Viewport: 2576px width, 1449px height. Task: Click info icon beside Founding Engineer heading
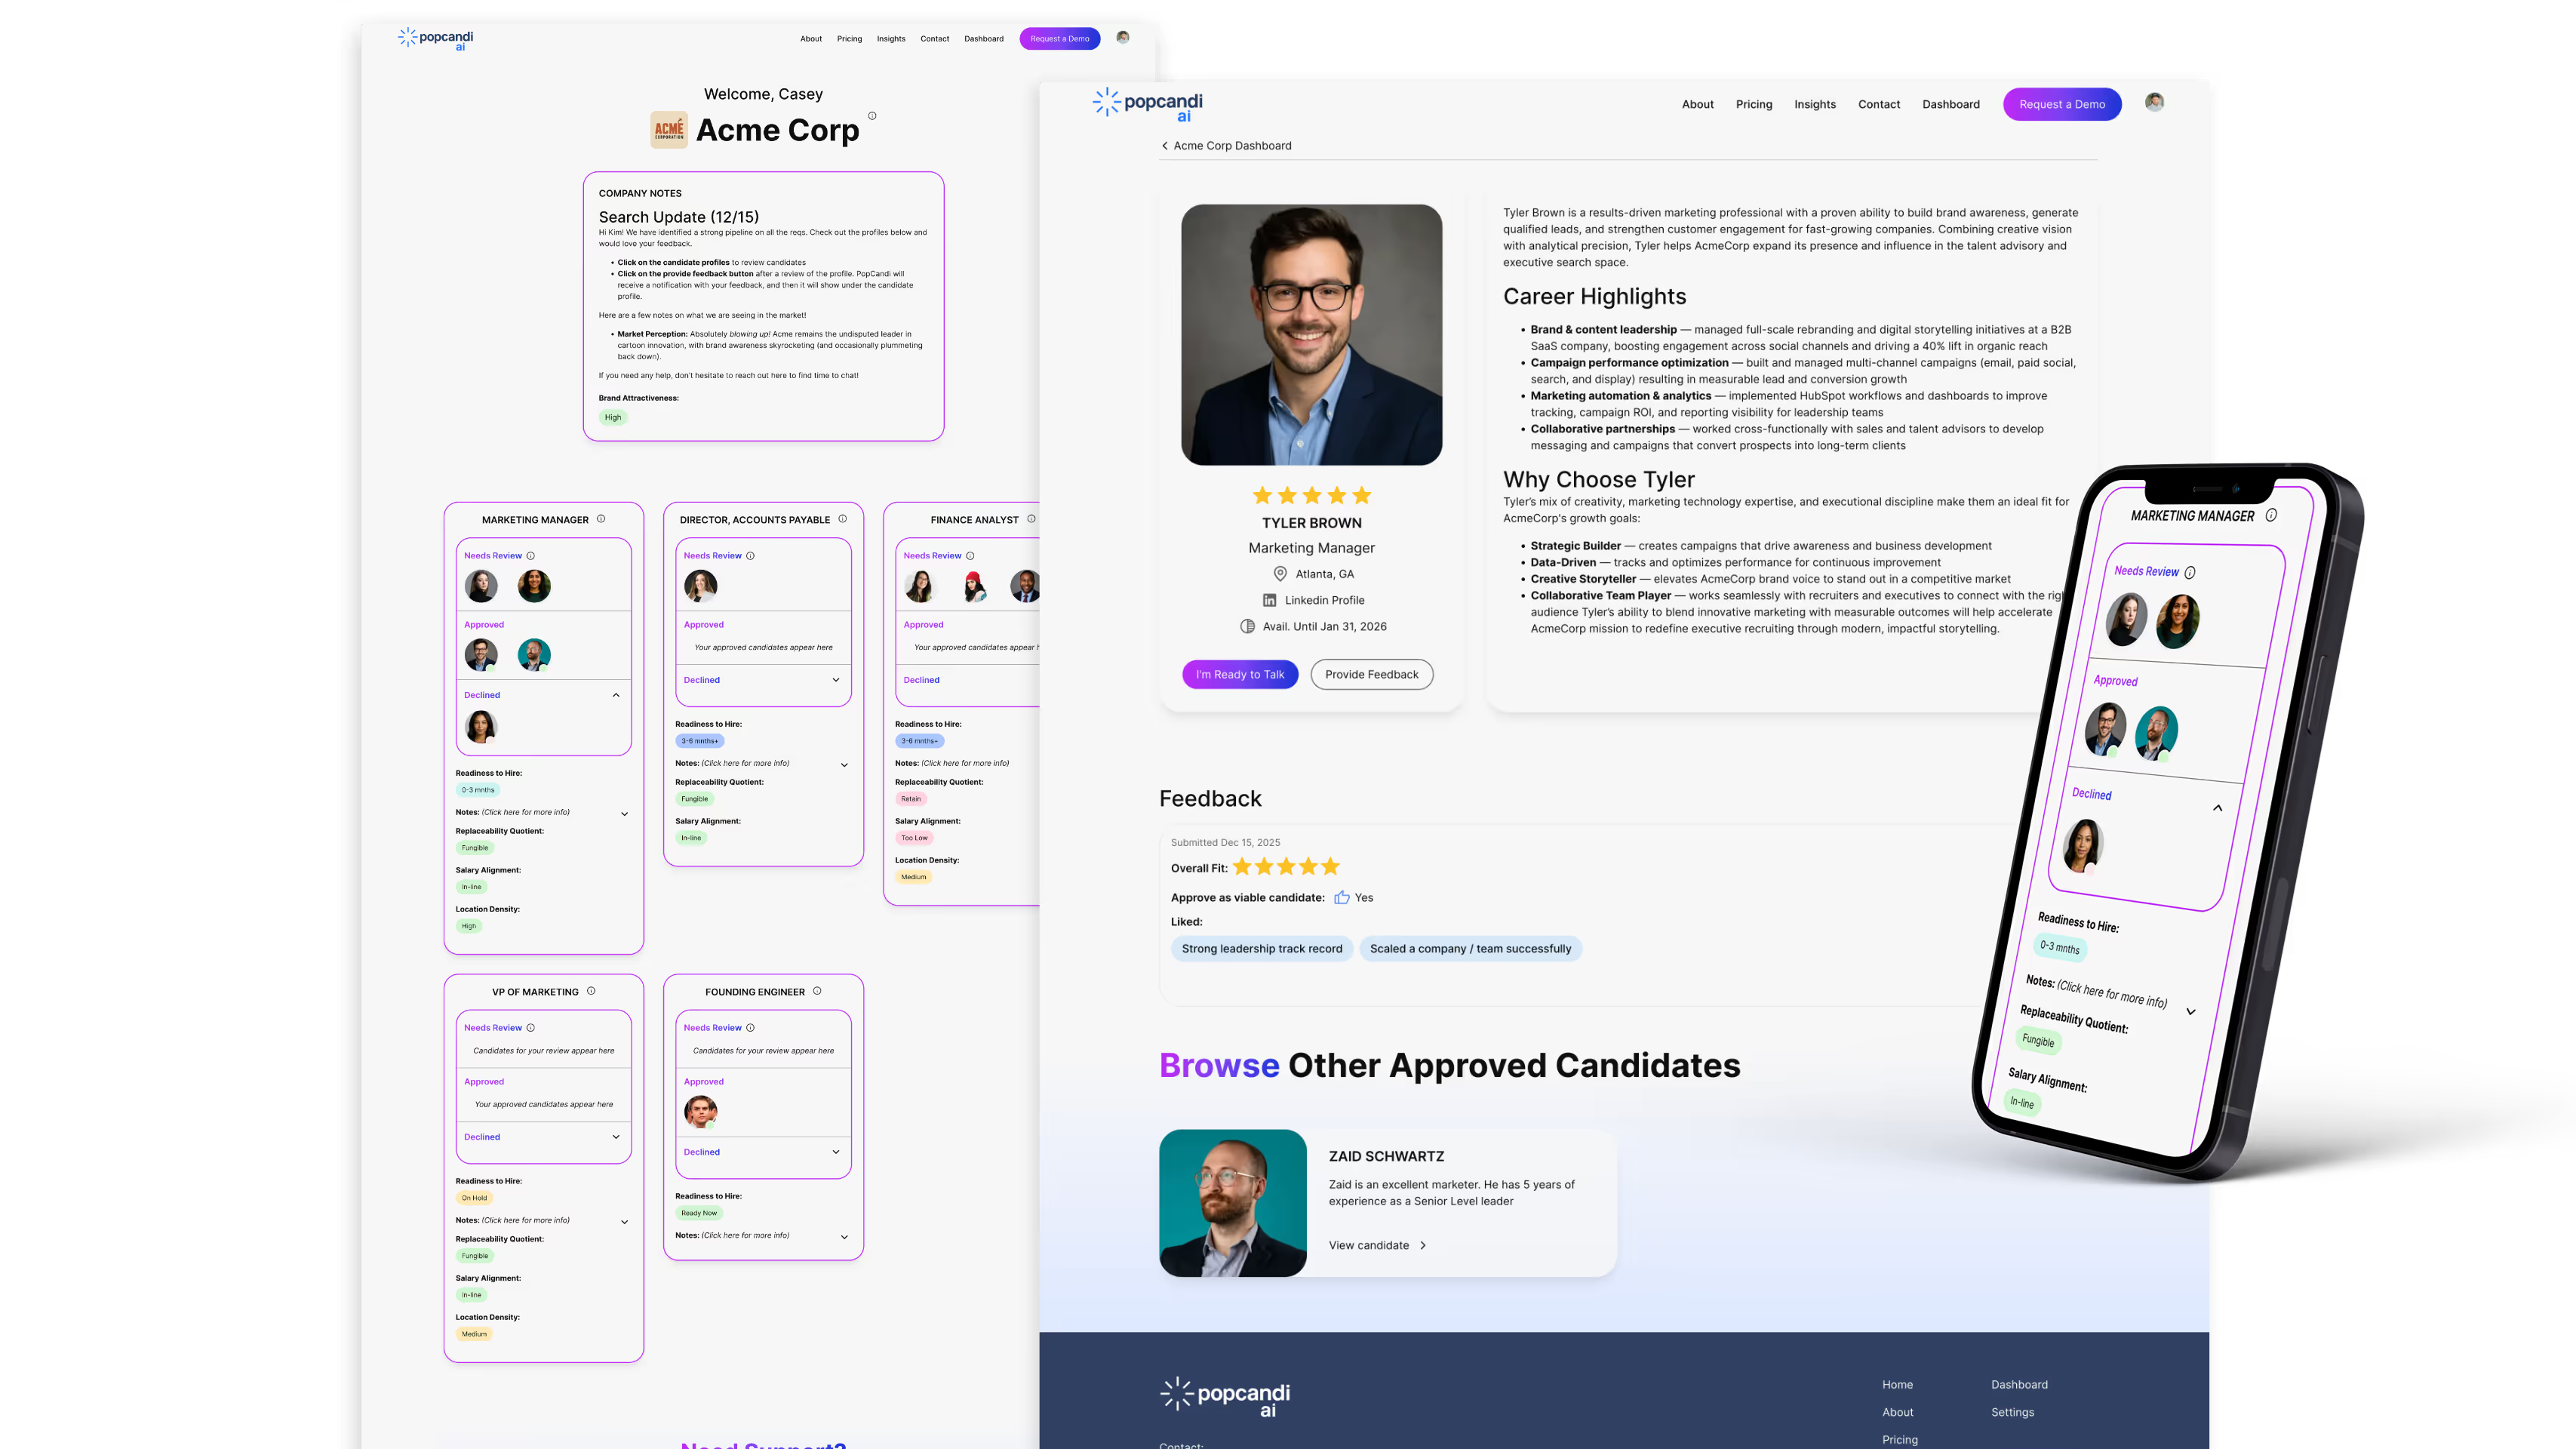[817, 991]
